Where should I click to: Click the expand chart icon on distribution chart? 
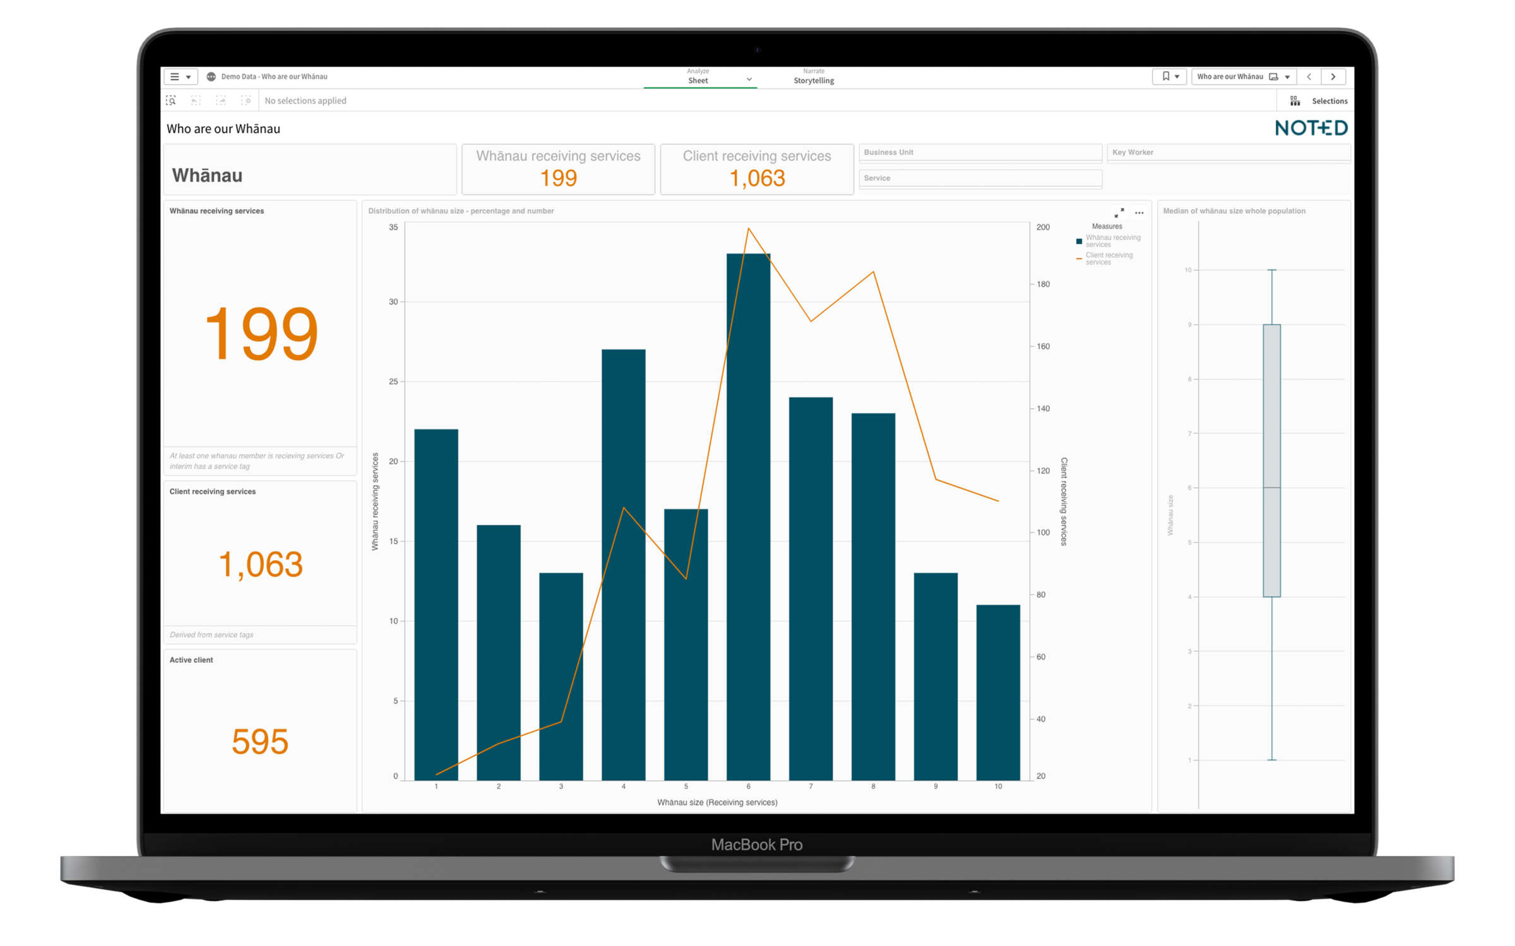pos(1115,213)
